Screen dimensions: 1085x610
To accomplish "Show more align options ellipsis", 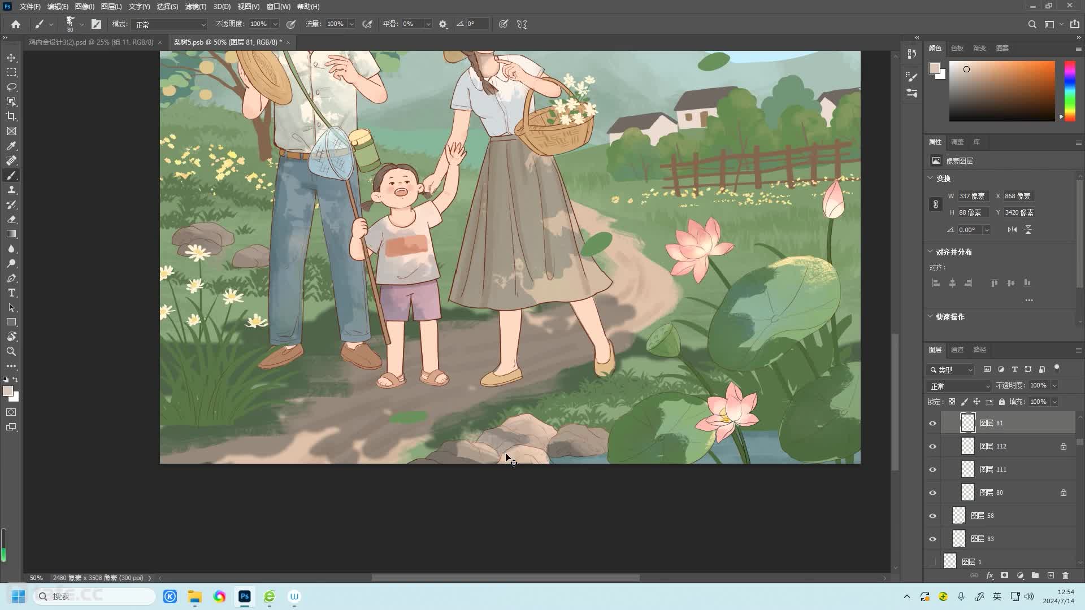I will click(x=1029, y=300).
